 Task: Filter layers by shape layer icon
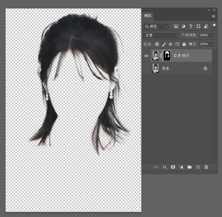click(198, 26)
